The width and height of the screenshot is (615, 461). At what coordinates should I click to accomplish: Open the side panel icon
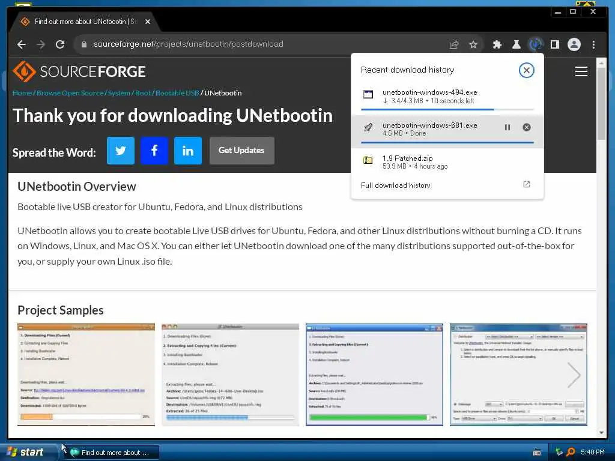pos(554,44)
